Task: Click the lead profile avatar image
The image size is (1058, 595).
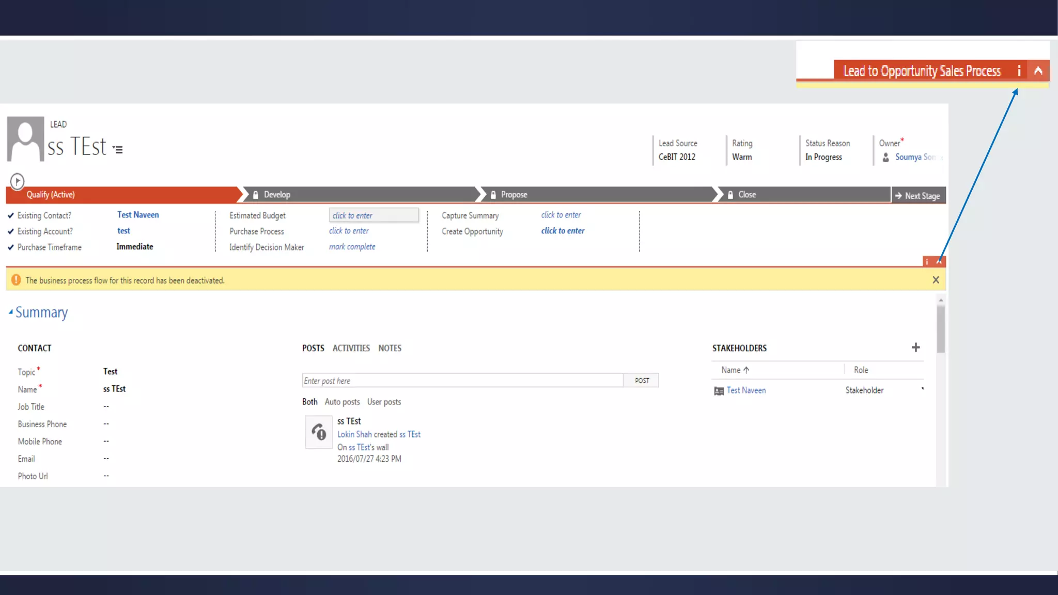Action: [25, 138]
